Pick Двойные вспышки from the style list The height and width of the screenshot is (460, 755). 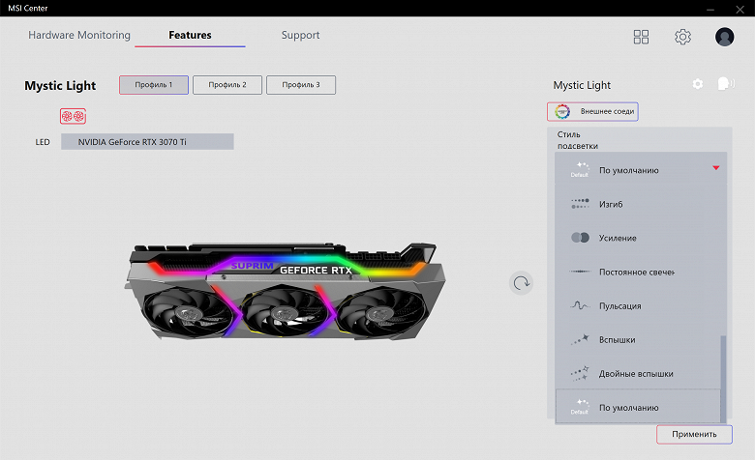638,373
